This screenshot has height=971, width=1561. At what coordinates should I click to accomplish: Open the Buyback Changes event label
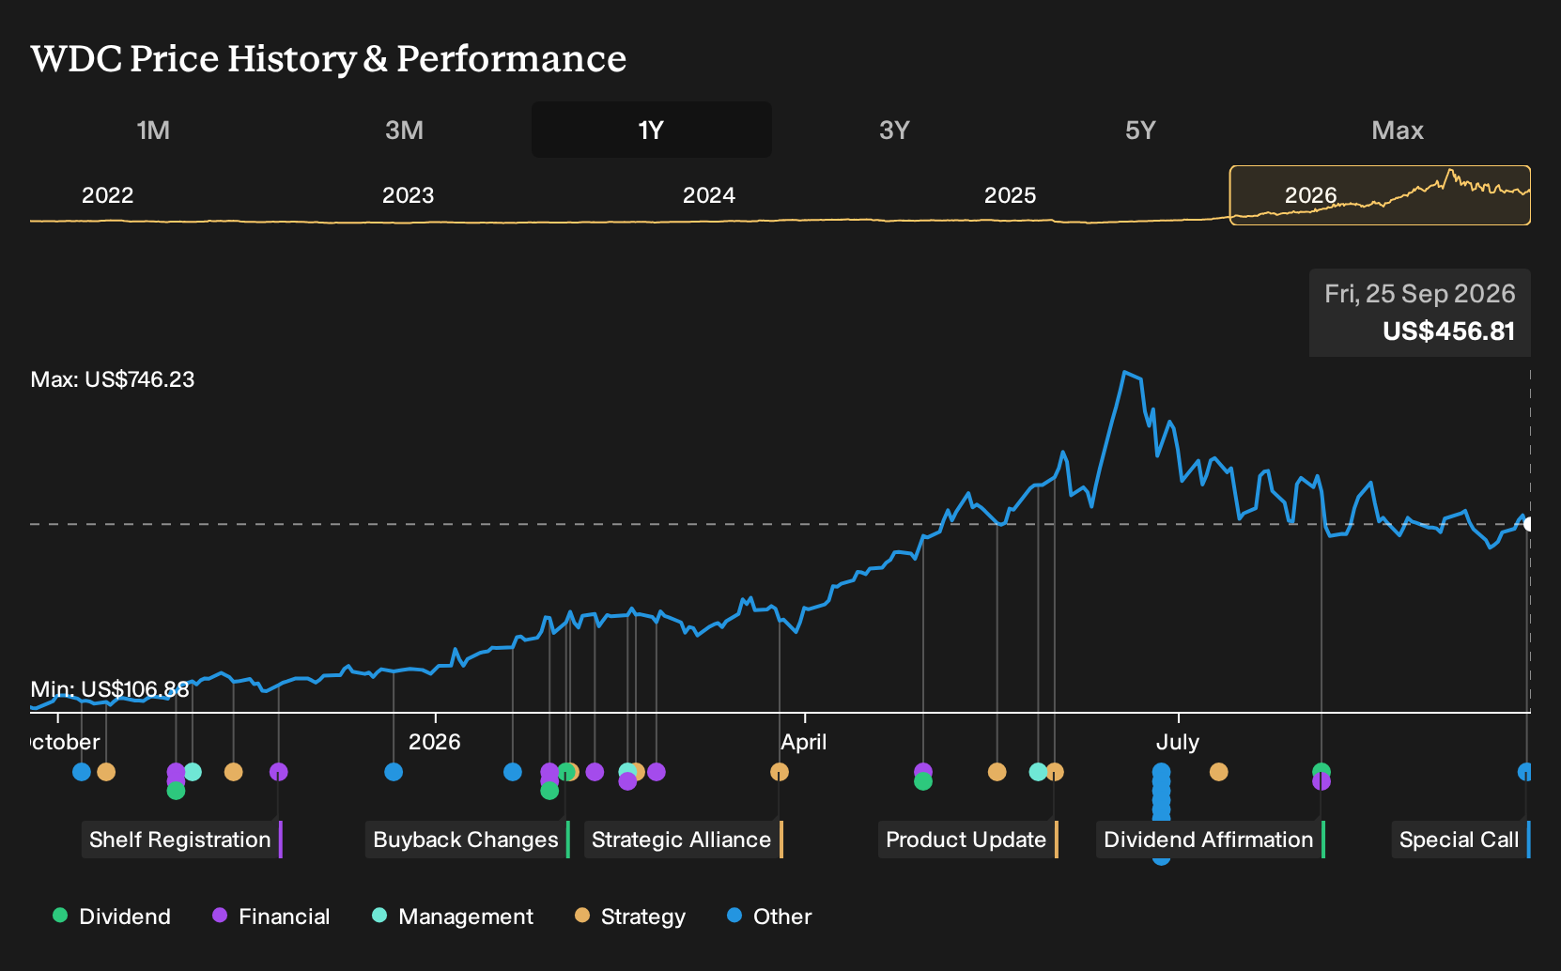(x=468, y=840)
